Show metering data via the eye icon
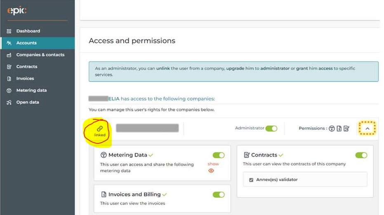 (211, 171)
